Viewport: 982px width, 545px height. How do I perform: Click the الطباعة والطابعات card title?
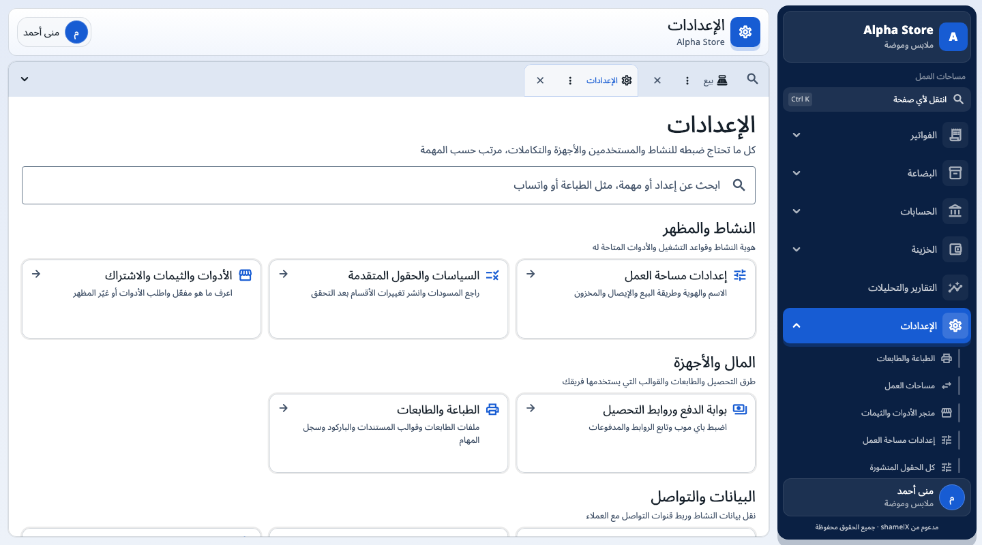pyautogui.click(x=438, y=410)
